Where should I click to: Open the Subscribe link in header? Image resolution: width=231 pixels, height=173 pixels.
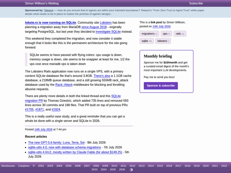[196, 4]
